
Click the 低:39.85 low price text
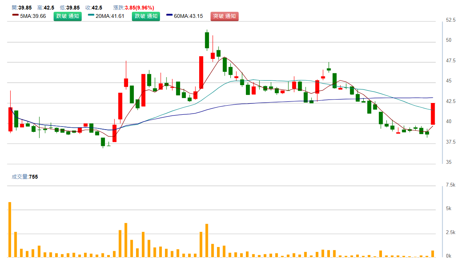pos(70,8)
